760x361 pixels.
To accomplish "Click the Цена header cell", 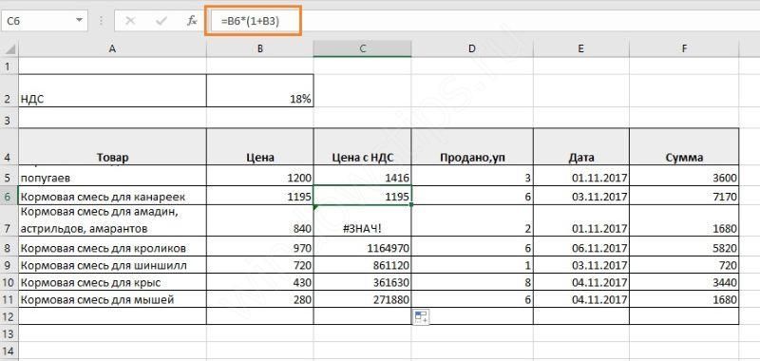I will (260, 146).
